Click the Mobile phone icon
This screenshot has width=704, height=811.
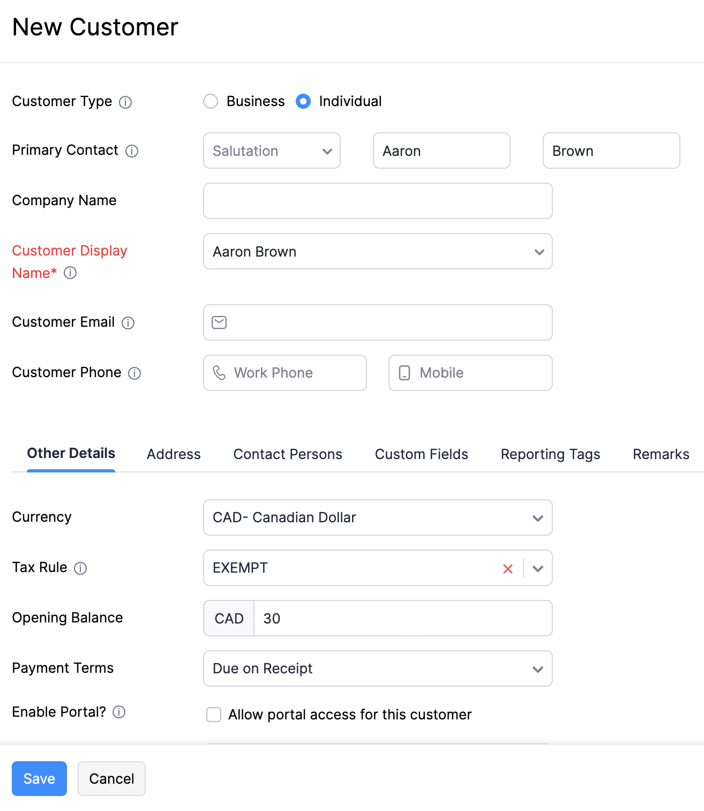click(405, 372)
